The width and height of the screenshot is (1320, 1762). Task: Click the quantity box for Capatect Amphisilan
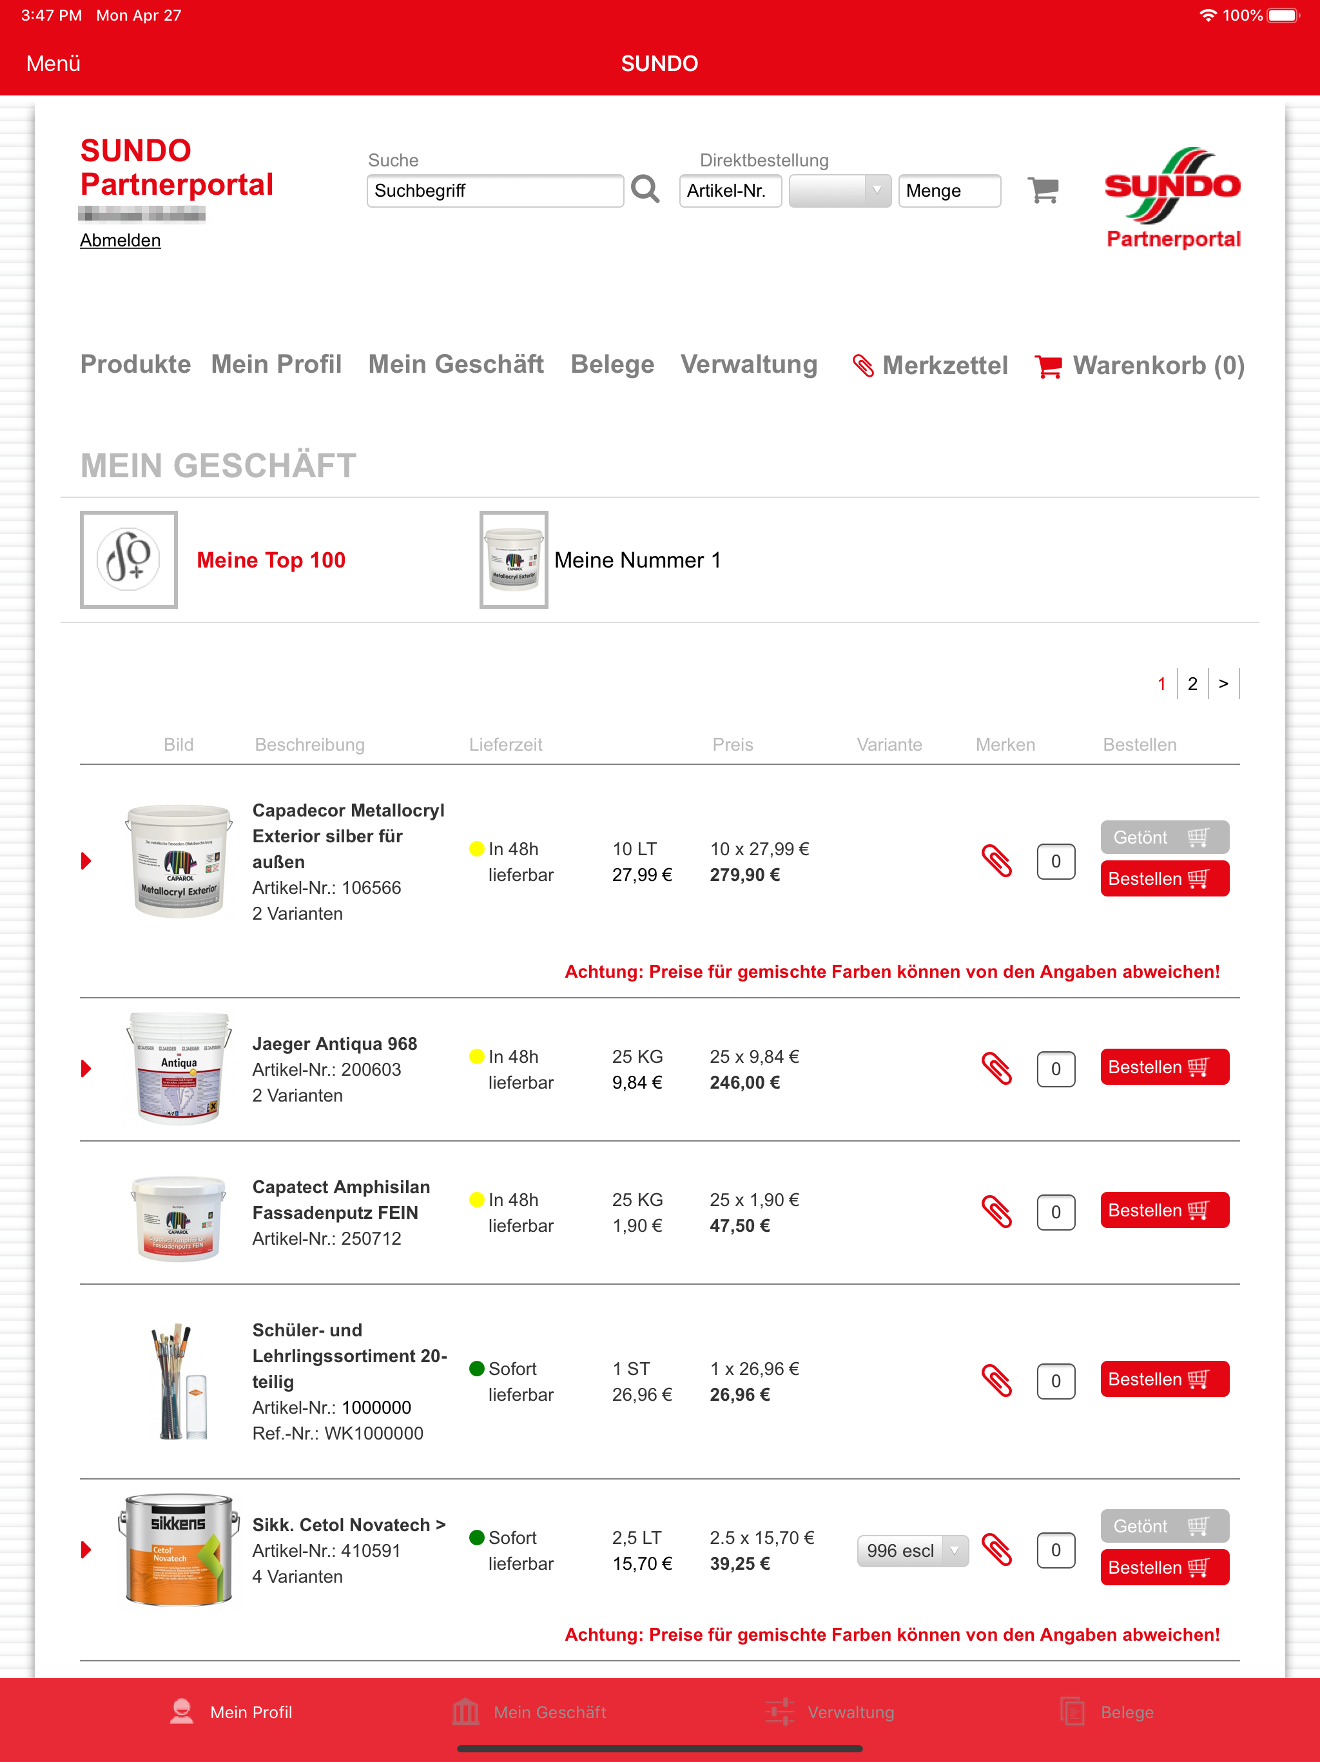coord(1056,1212)
